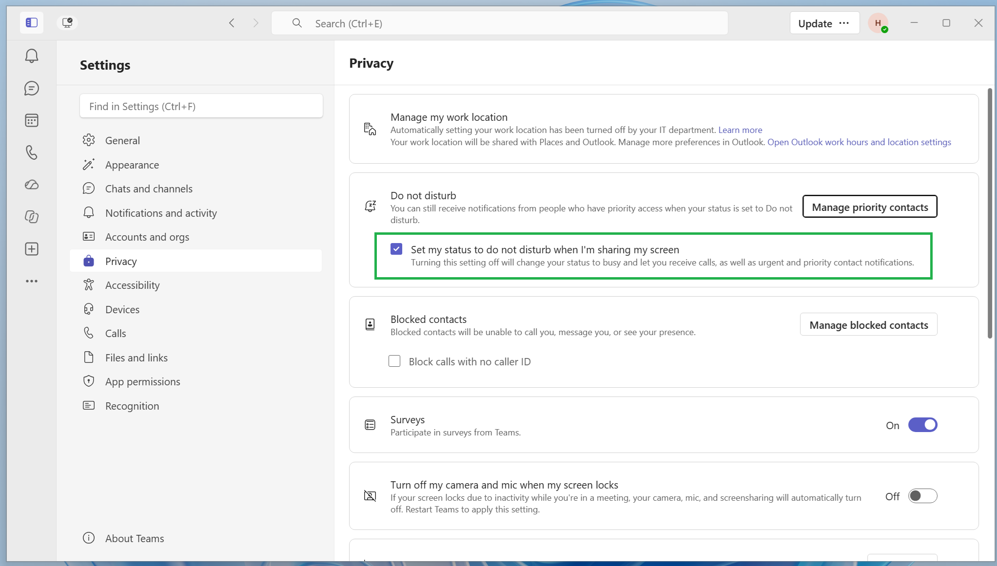Click Manage blocked contacts button

869,324
